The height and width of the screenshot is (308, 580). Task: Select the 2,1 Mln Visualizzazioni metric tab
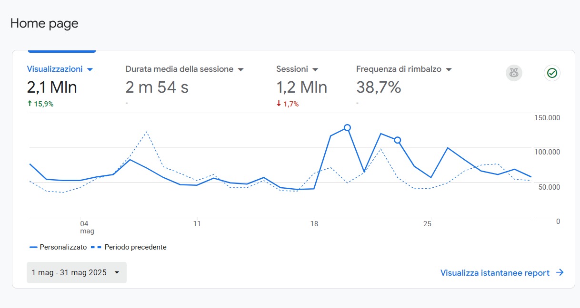(52, 87)
